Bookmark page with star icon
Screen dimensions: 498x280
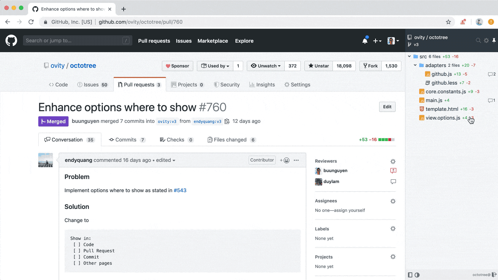click(448, 22)
